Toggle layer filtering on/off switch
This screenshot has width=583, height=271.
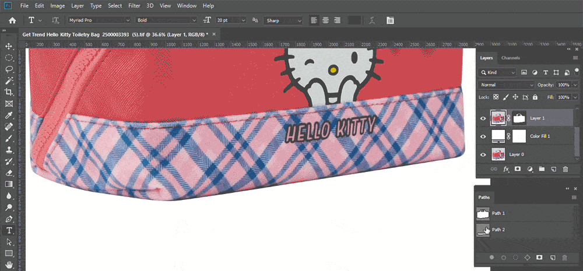[577, 71]
